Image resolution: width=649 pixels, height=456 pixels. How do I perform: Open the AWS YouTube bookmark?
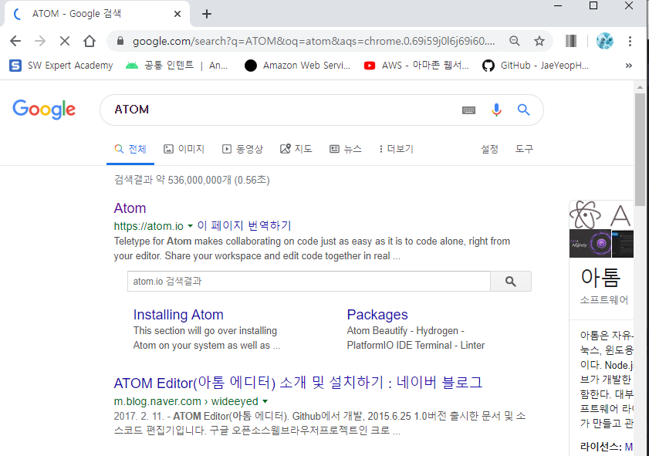416,66
